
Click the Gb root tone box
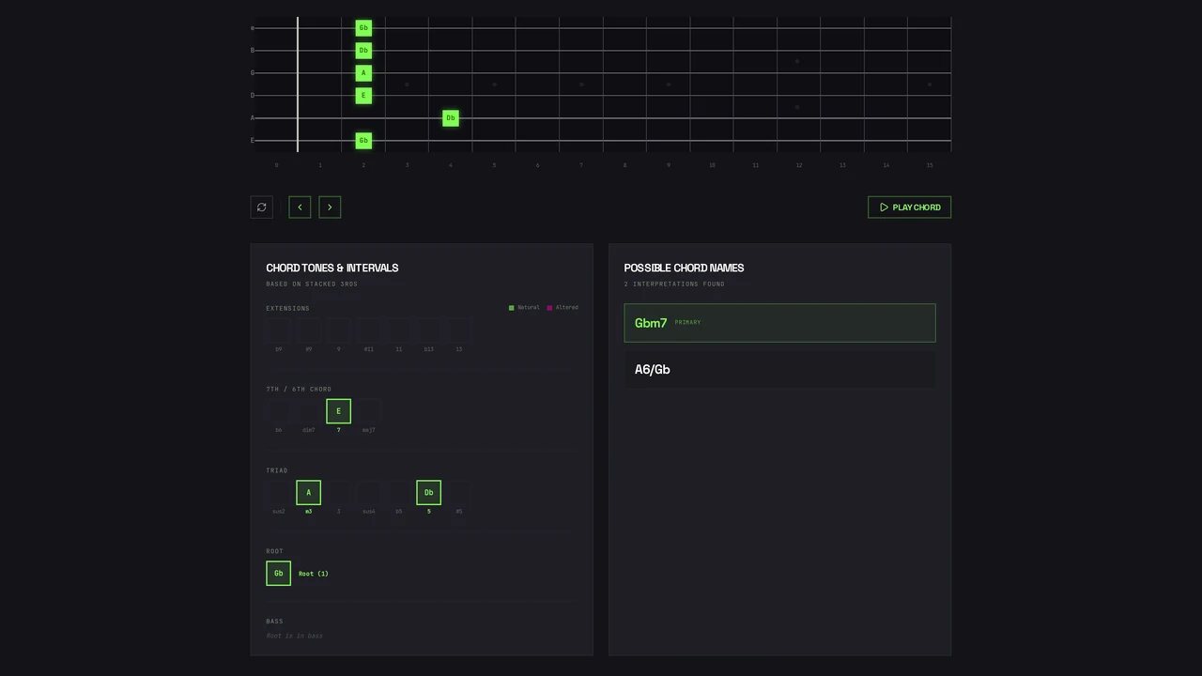pyautogui.click(x=279, y=574)
